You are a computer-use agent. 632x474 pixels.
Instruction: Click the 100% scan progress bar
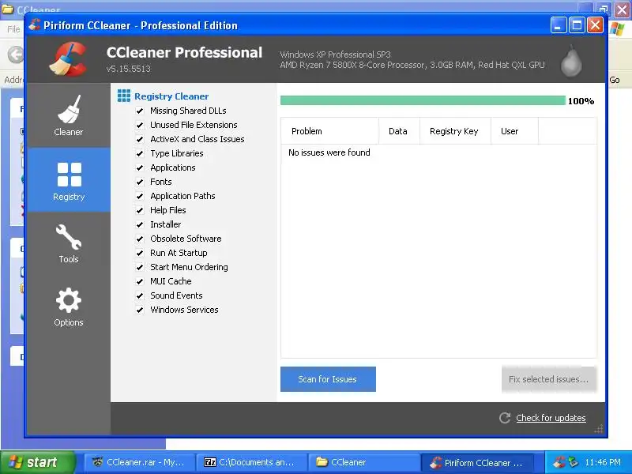point(423,100)
